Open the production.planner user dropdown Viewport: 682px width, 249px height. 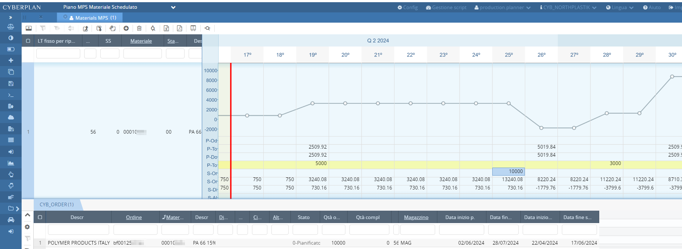pos(503,7)
